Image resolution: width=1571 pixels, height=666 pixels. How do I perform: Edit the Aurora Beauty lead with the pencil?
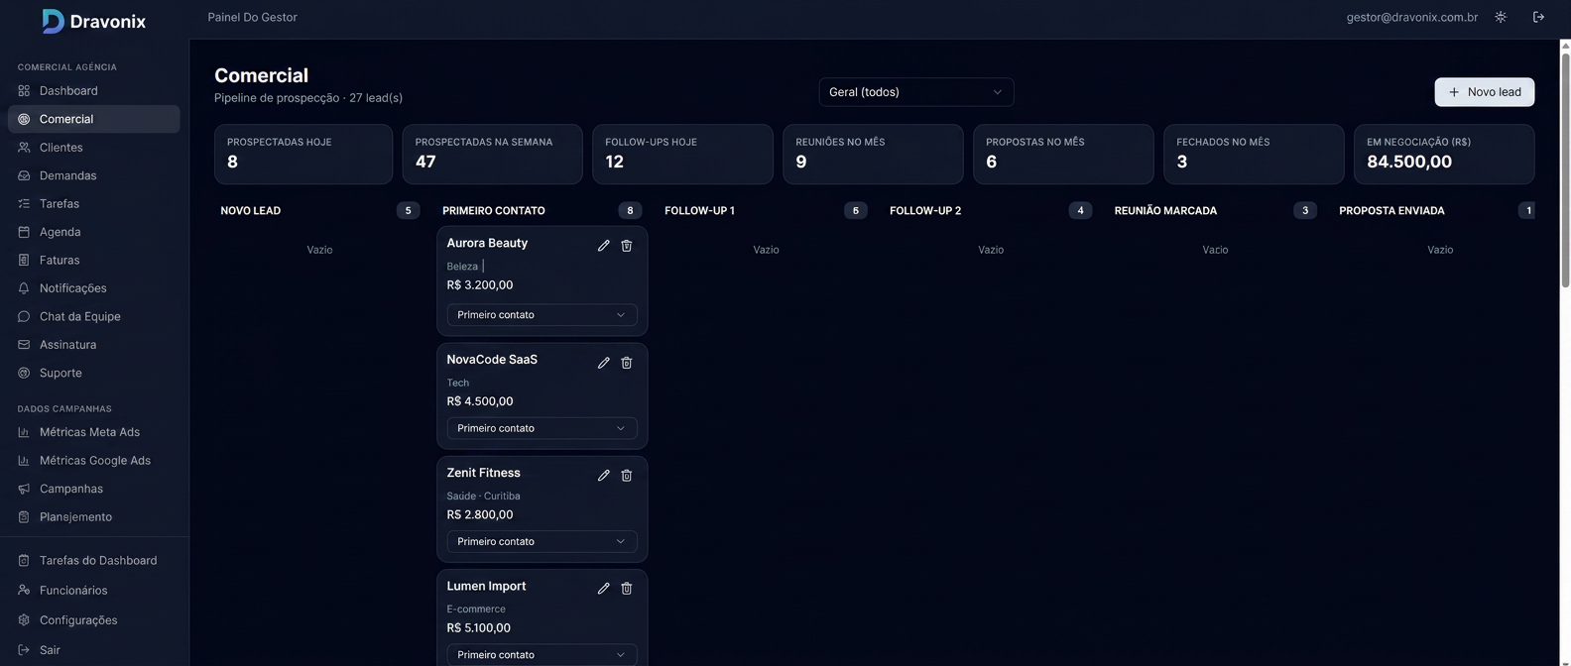(603, 246)
